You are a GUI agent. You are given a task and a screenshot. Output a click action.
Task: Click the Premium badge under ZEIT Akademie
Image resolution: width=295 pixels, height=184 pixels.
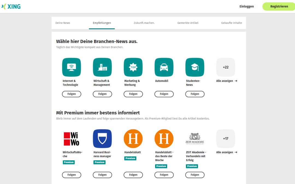192,166
